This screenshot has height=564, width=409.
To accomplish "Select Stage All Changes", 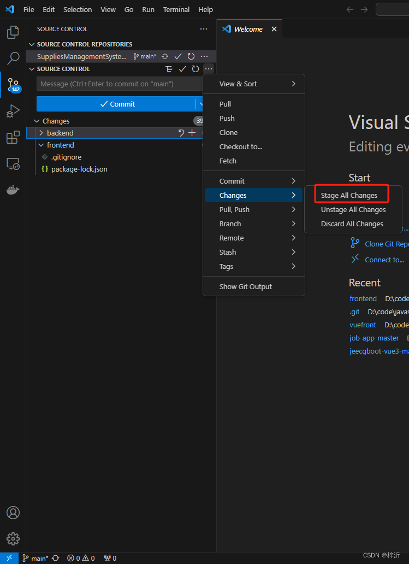I will click(x=349, y=195).
